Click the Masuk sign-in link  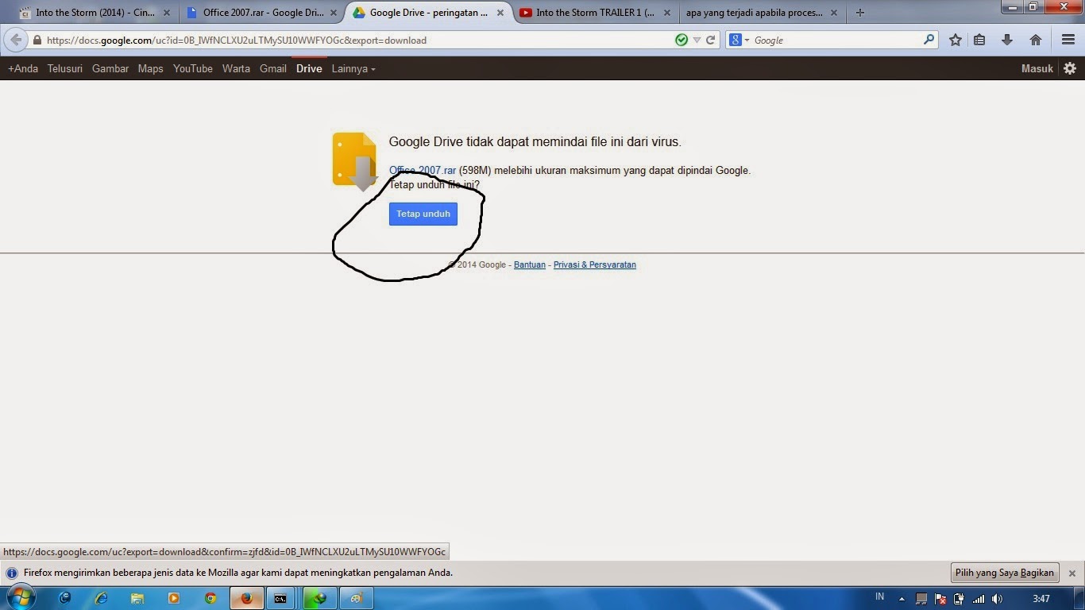coord(1037,68)
